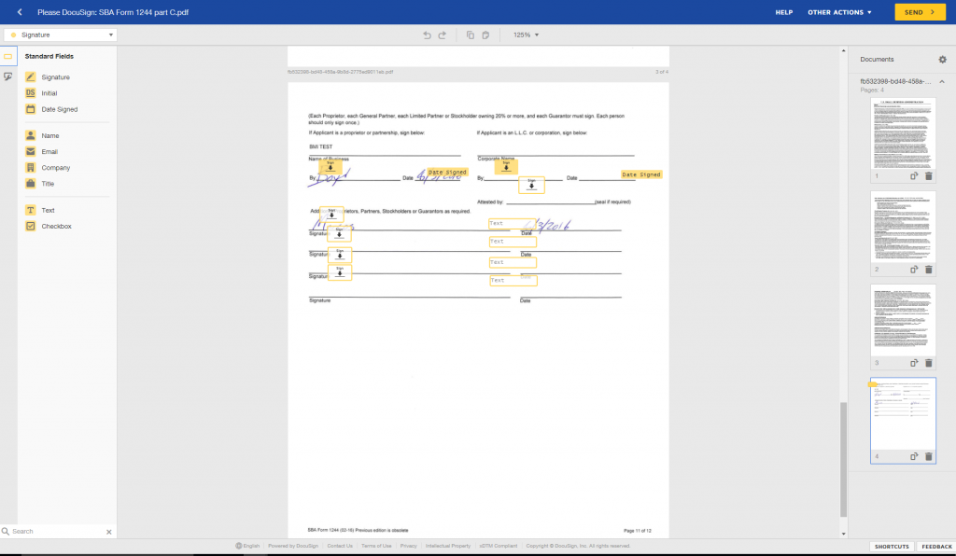Open the Privacy link in footer

(408, 546)
